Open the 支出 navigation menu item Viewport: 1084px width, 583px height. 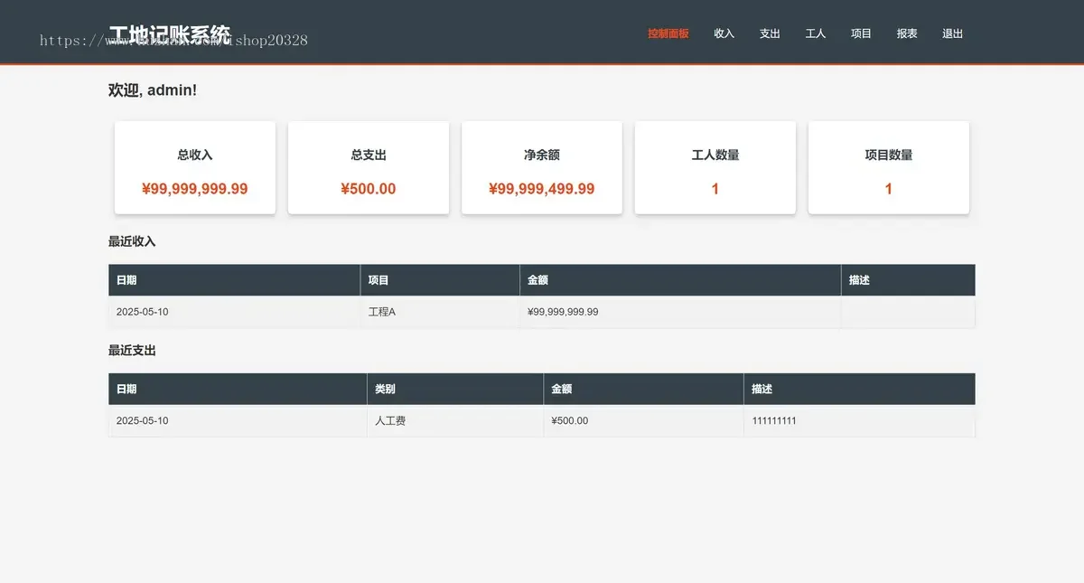[x=770, y=33]
